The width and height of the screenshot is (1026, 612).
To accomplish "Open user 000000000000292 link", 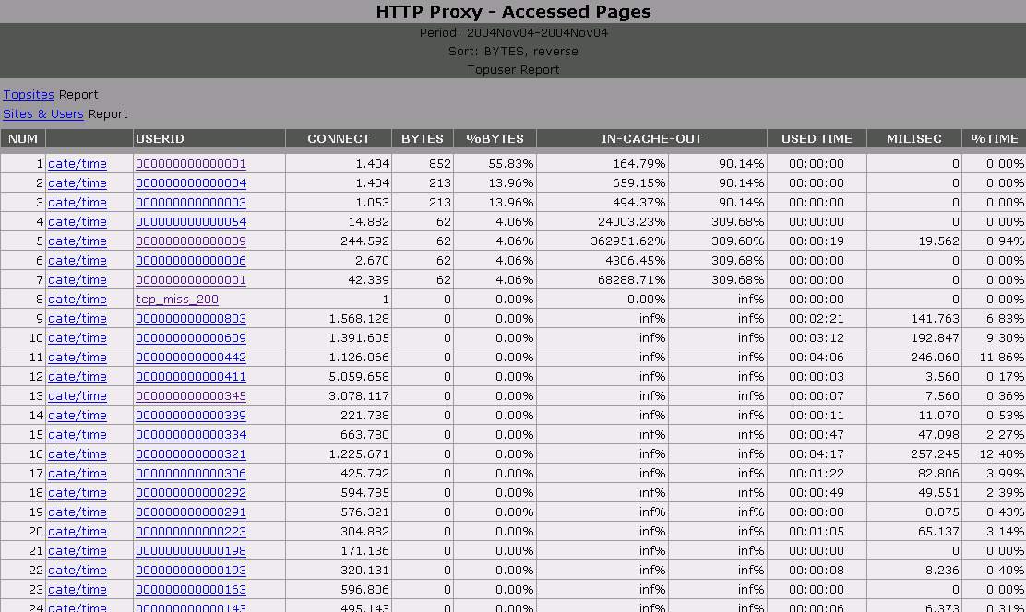I will point(191,493).
